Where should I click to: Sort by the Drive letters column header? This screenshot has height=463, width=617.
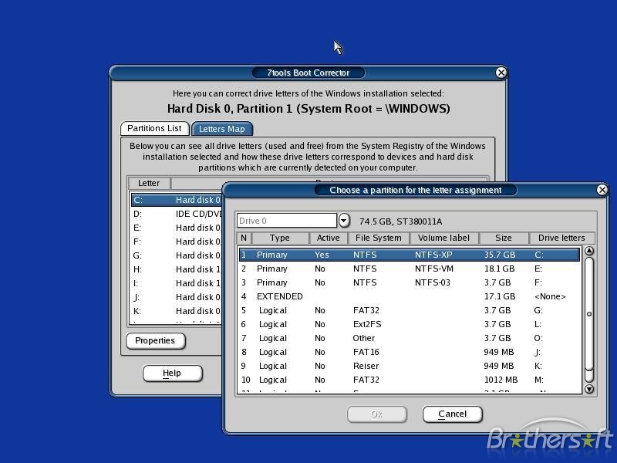(x=561, y=238)
